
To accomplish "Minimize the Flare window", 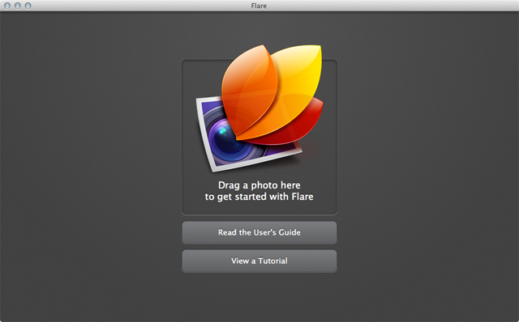I will coord(18,6).
